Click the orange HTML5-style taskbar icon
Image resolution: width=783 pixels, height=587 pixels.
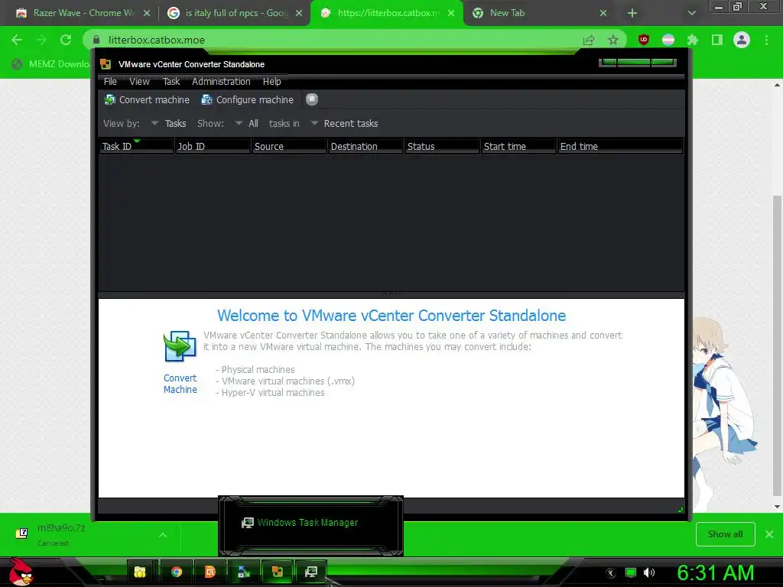coord(210,572)
